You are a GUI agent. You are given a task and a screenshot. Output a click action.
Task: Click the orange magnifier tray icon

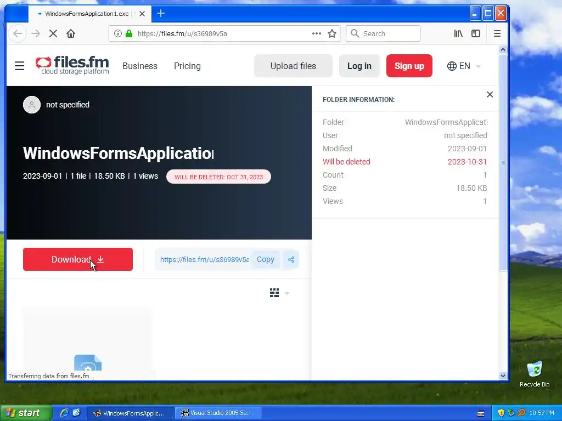(x=521, y=413)
